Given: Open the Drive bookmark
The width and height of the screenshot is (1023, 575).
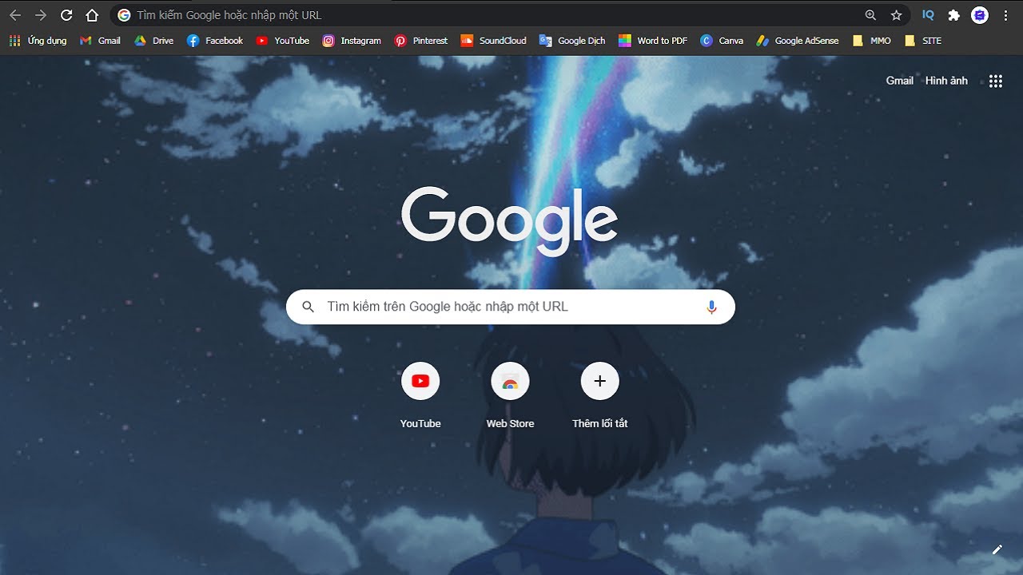Looking at the screenshot, I should click(x=153, y=41).
